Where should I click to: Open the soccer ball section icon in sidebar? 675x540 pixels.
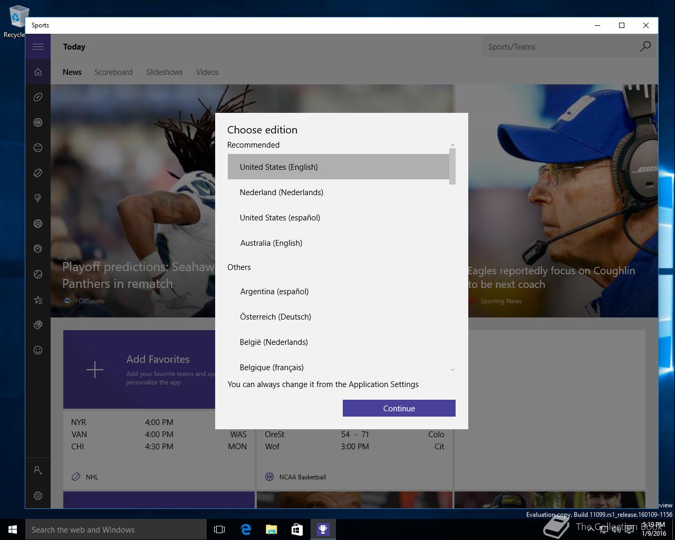coord(38,224)
